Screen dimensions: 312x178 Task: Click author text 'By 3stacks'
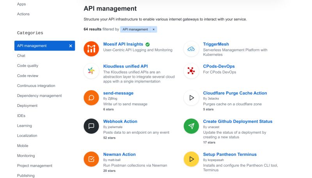211,98
